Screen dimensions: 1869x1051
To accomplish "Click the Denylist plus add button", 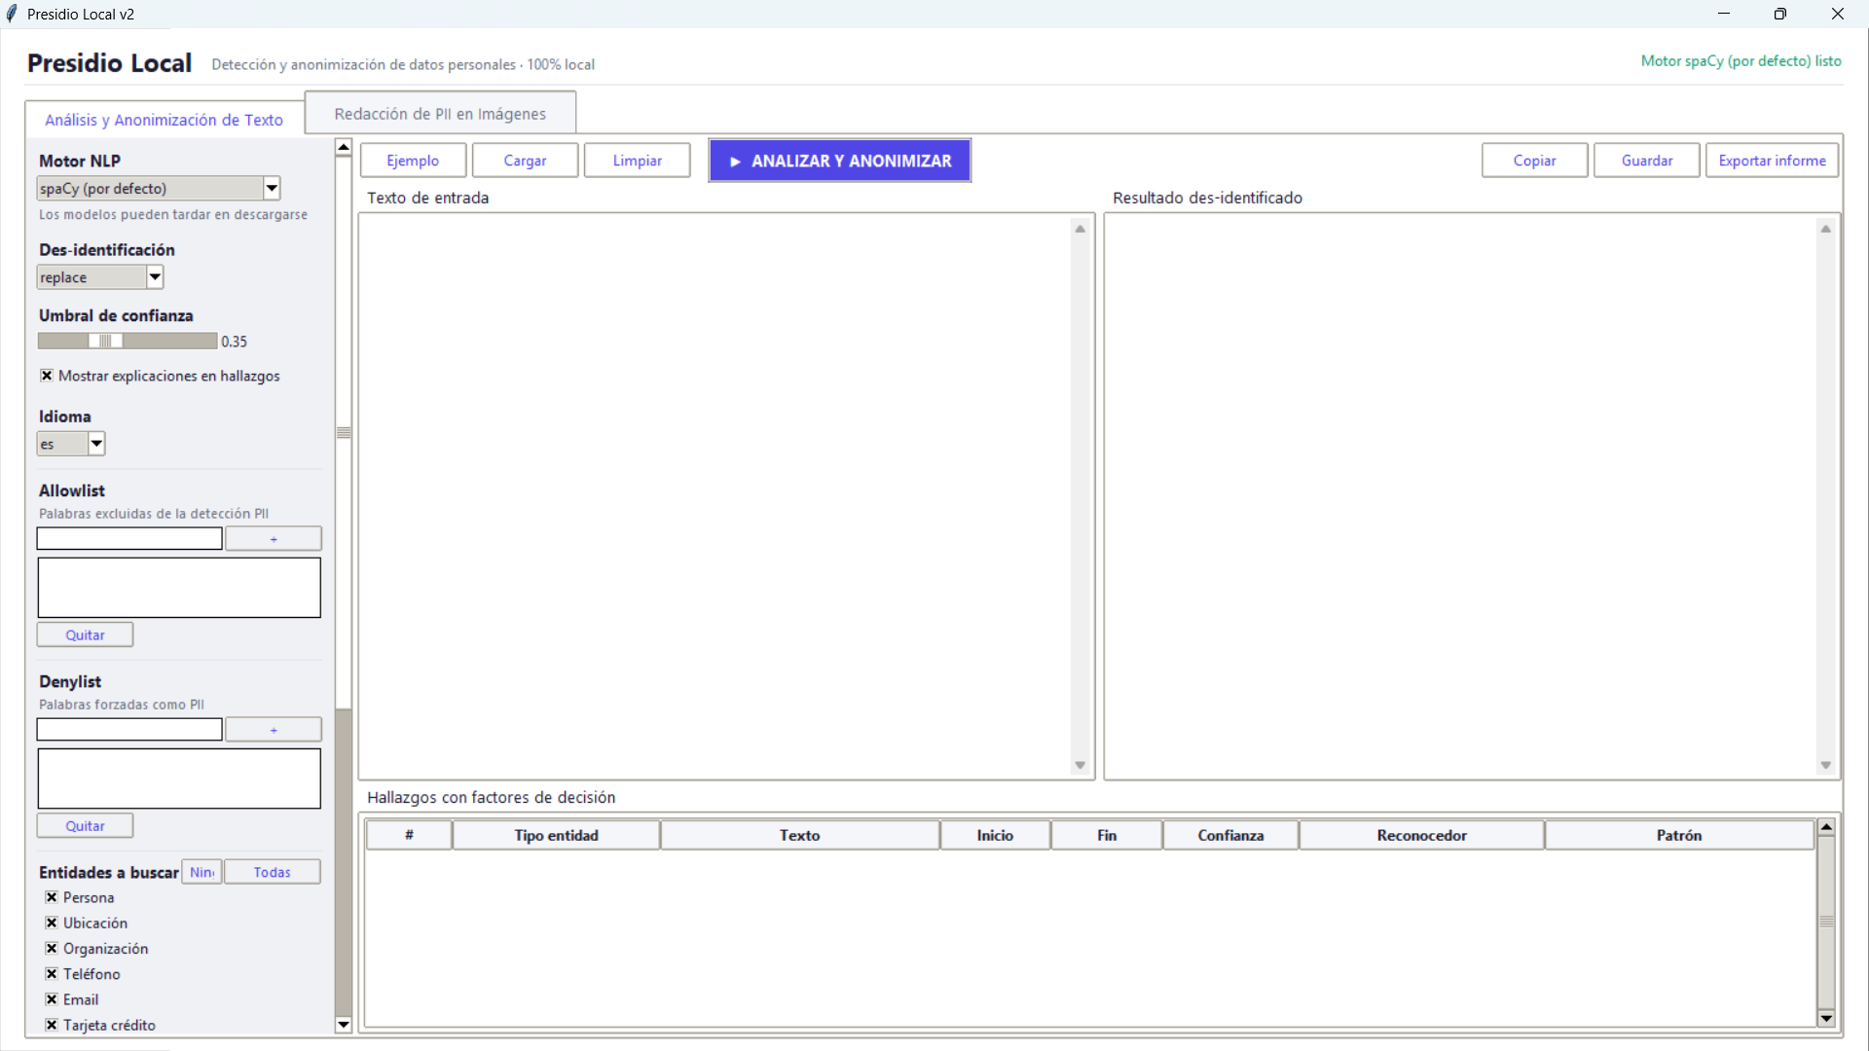I will pos(274,730).
